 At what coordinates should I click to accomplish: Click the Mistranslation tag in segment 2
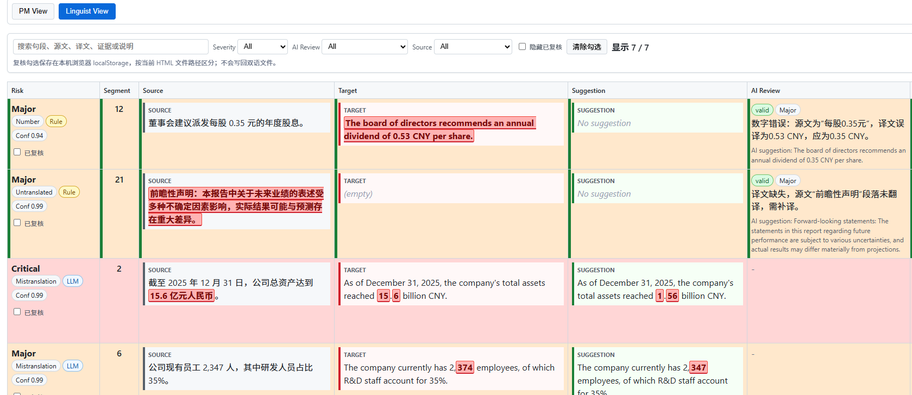tap(36, 281)
